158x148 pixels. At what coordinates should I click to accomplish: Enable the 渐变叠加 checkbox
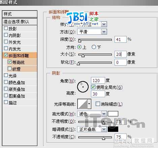(x=6, y=89)
